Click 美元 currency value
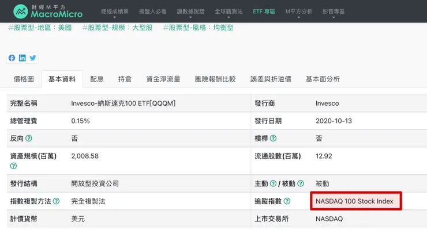The width and height of the screenshot is (427, 234). click(x=78, y=219)
